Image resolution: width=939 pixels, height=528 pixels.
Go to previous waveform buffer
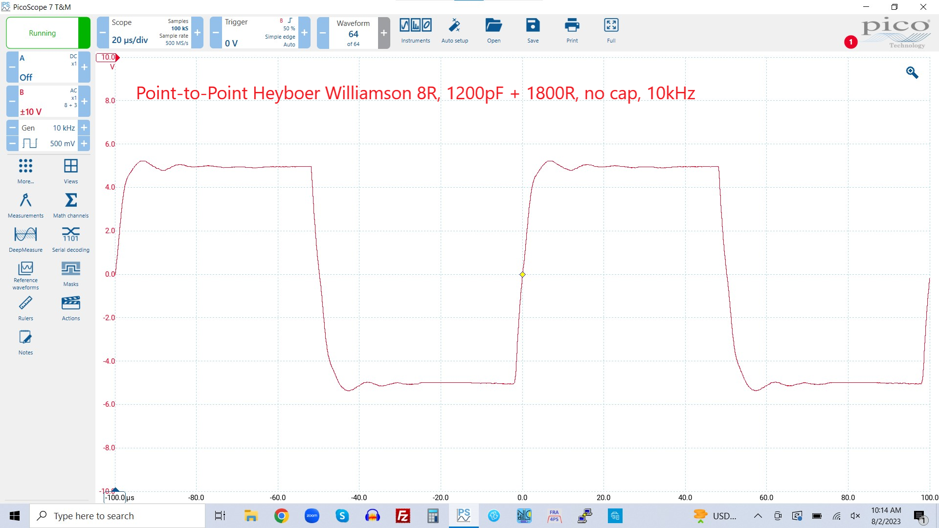tap(323, 33)
